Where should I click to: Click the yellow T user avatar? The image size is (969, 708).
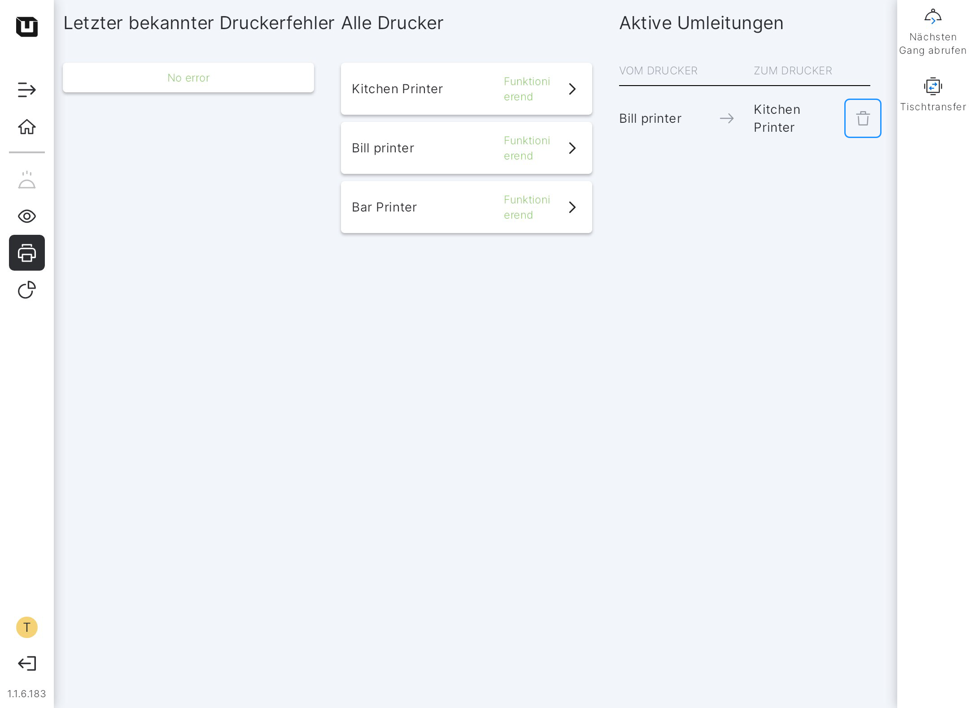click(27, 627)
